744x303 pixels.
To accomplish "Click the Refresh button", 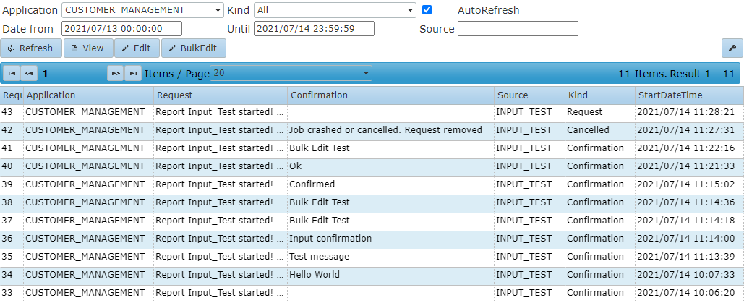I will (31, 48).
